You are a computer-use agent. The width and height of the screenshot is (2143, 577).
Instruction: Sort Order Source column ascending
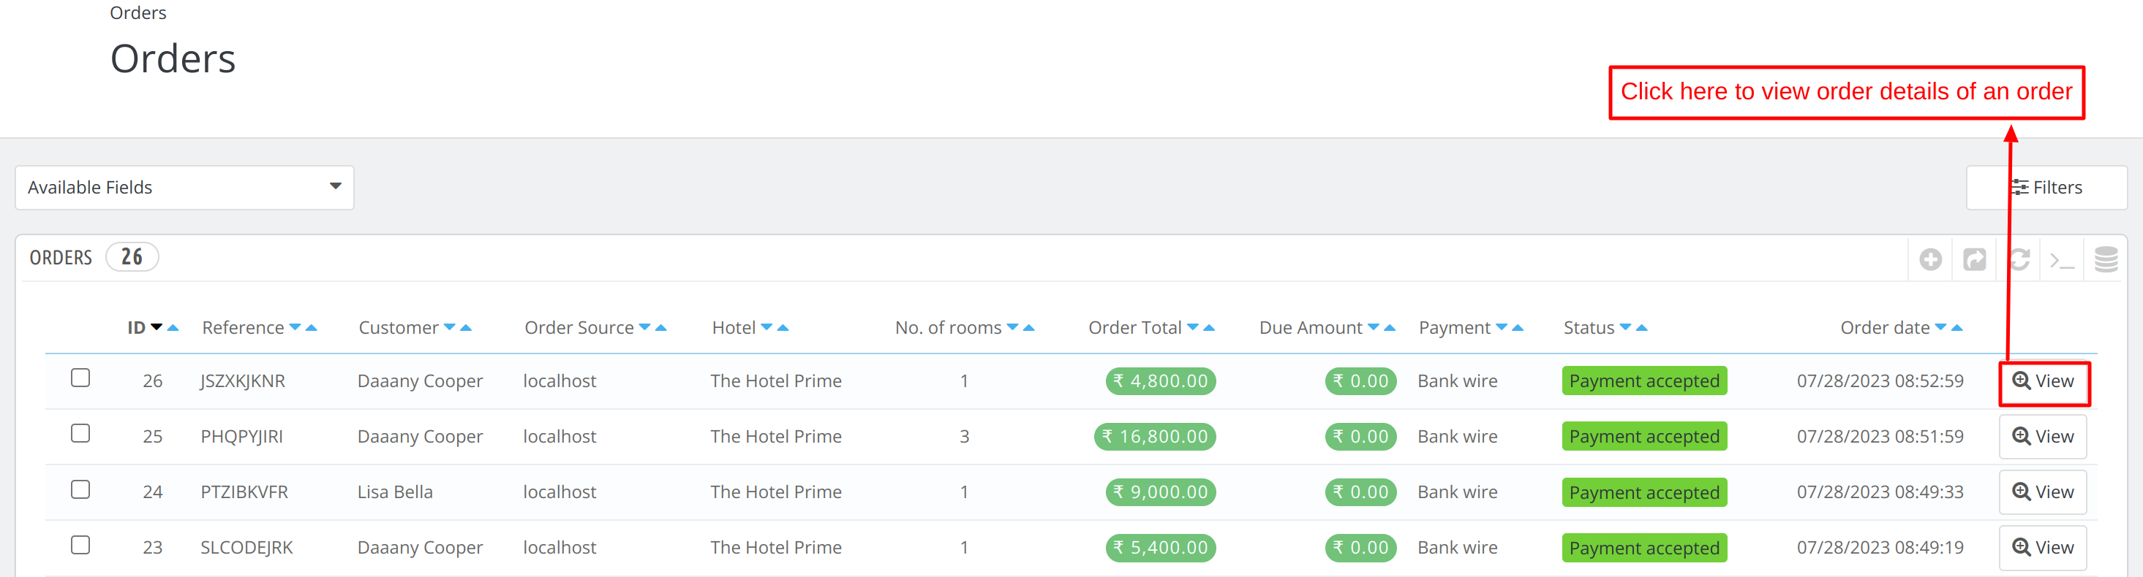click(x=661, y=327)
